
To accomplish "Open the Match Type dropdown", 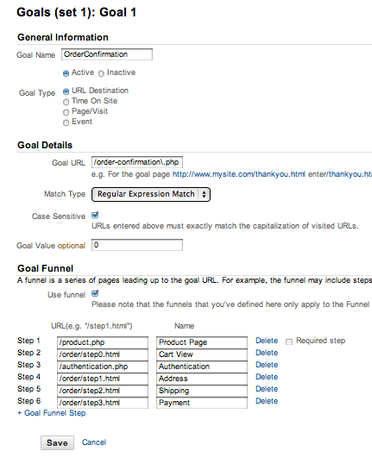I will pos(151,194).
